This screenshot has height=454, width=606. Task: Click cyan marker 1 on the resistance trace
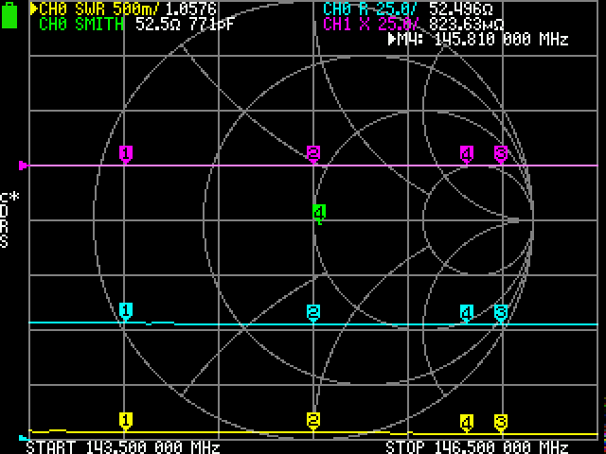point(125,310)
